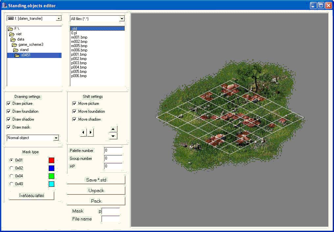Toggle the Move picture checkbox
Image resolution: width=334 pixels, height=232 pixels.
[74, 103]
